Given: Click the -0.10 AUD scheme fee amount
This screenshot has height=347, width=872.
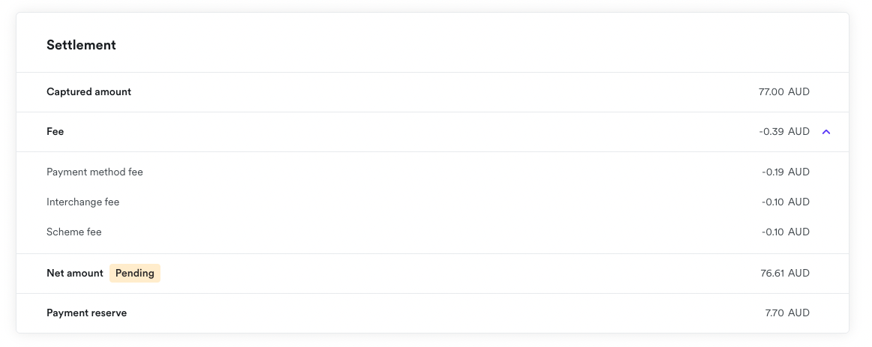Looking at the screenshot, I should tap(785, 232).
